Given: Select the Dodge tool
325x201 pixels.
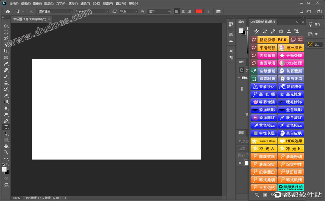Looking at the screenshot, I should pos(6,115).
